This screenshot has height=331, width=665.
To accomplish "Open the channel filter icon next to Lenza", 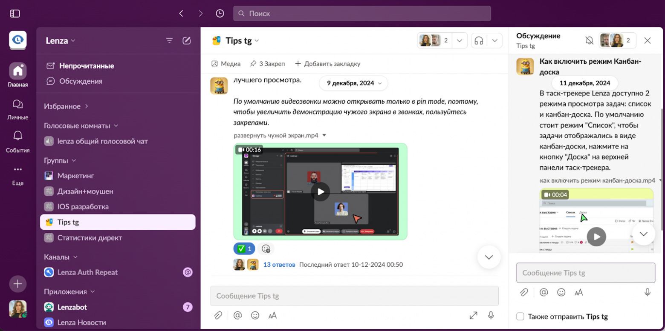I will coord(170,40).
